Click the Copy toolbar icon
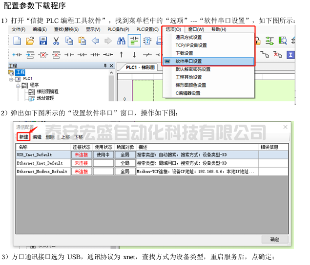Screen dimensions: 310x265 [69, 41]
